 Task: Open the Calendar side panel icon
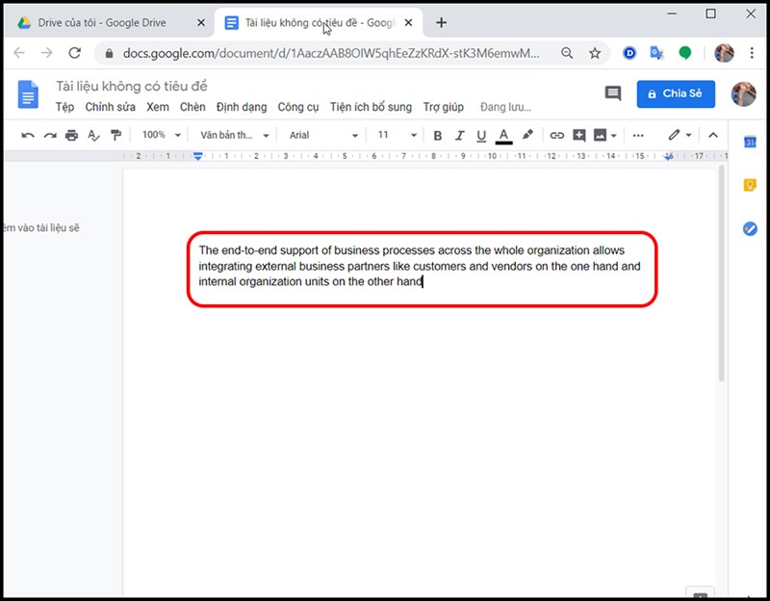[750, 142]
